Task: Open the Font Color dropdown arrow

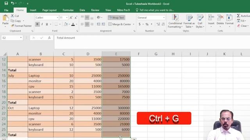Action: [x=77, y=24]
